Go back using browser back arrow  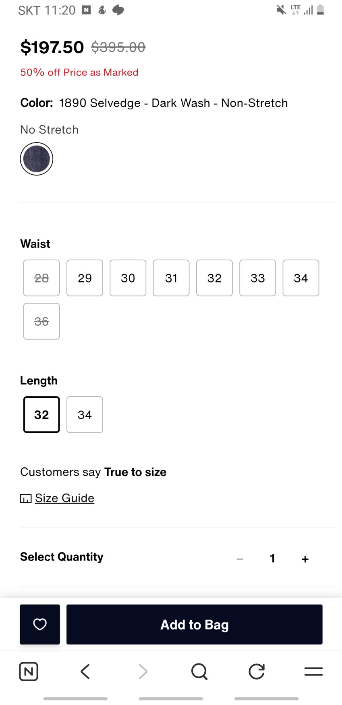(x=85, y=672)
